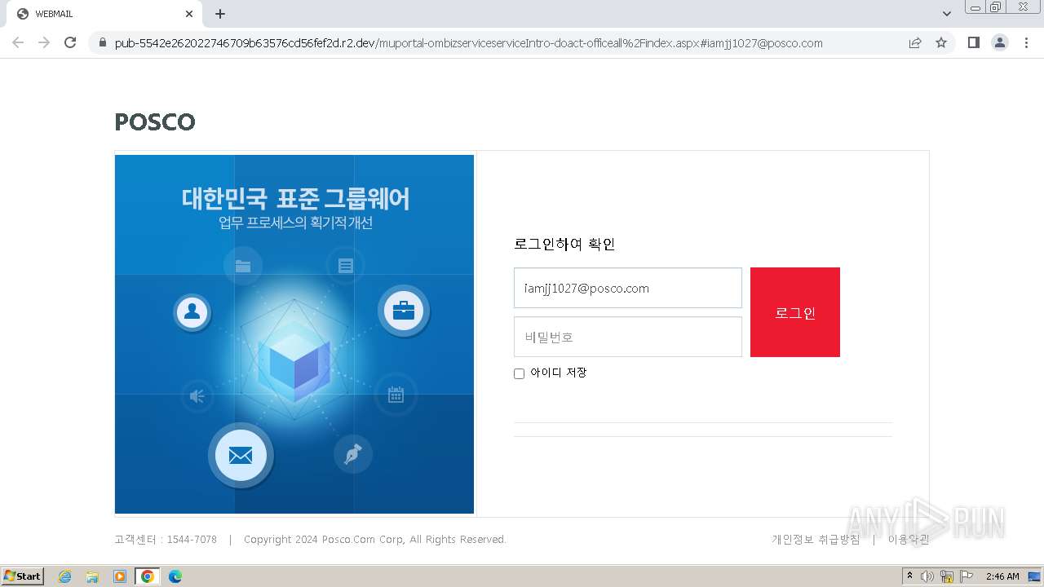Open the Chrome profile avatar
The width and height of the screenshot is (1044, 587).
coord(1000,42)
